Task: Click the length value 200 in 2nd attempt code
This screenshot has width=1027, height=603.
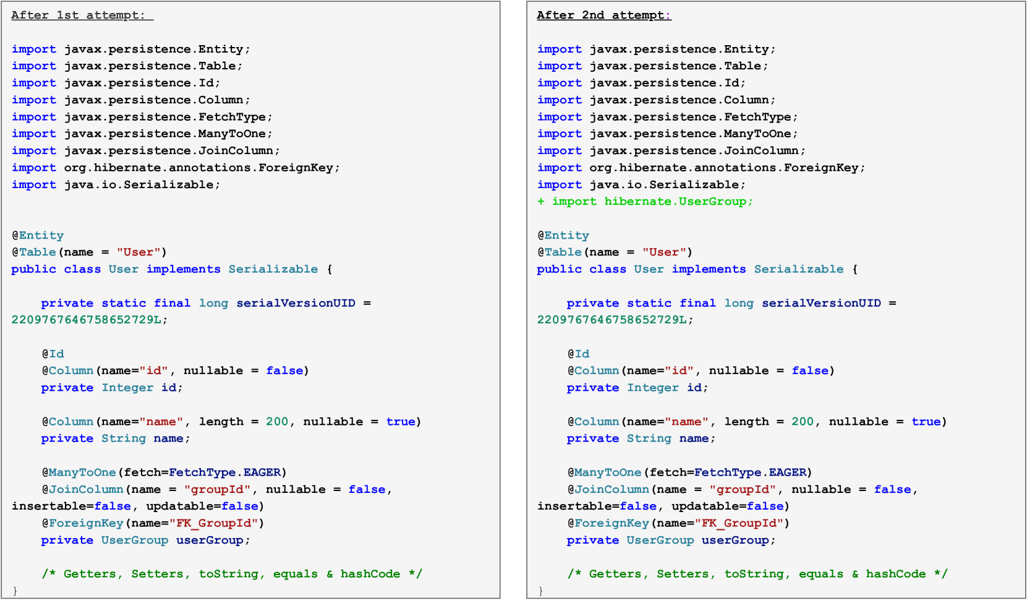Action: click(x=803, y=422)
